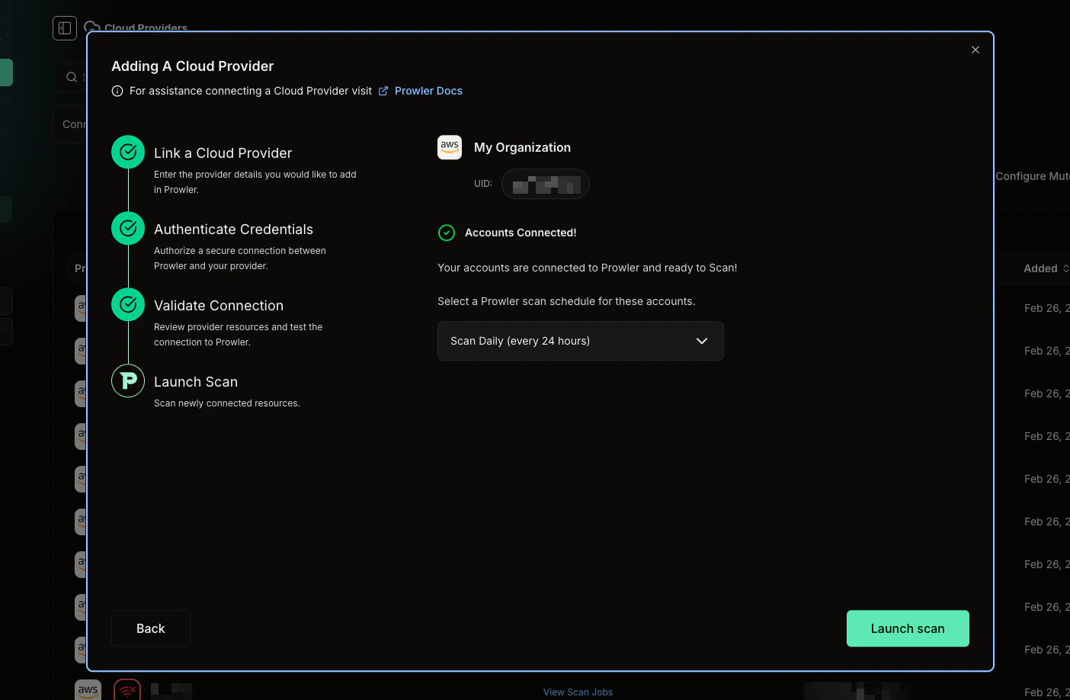Click the Cloud Providers cloud icon in header
This screenshot has height=700, width=1070.
(91, 27)
